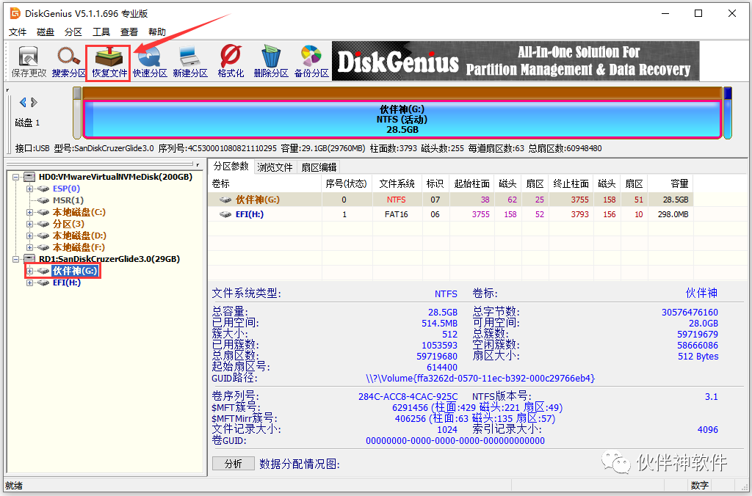Expand the EFI(H:) tree node

(x=29, y=282)
